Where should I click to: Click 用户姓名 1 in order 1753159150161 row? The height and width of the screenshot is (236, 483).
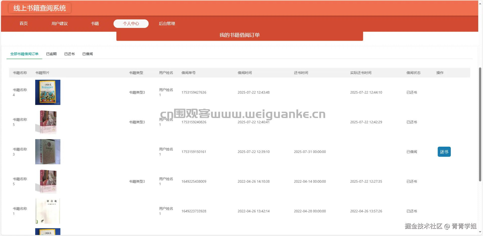166,152
